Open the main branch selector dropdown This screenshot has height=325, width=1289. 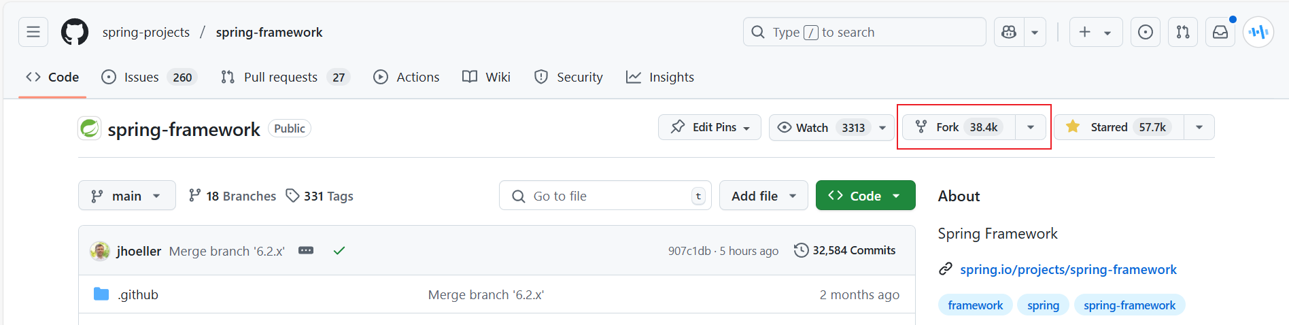[x=127, y=196]
